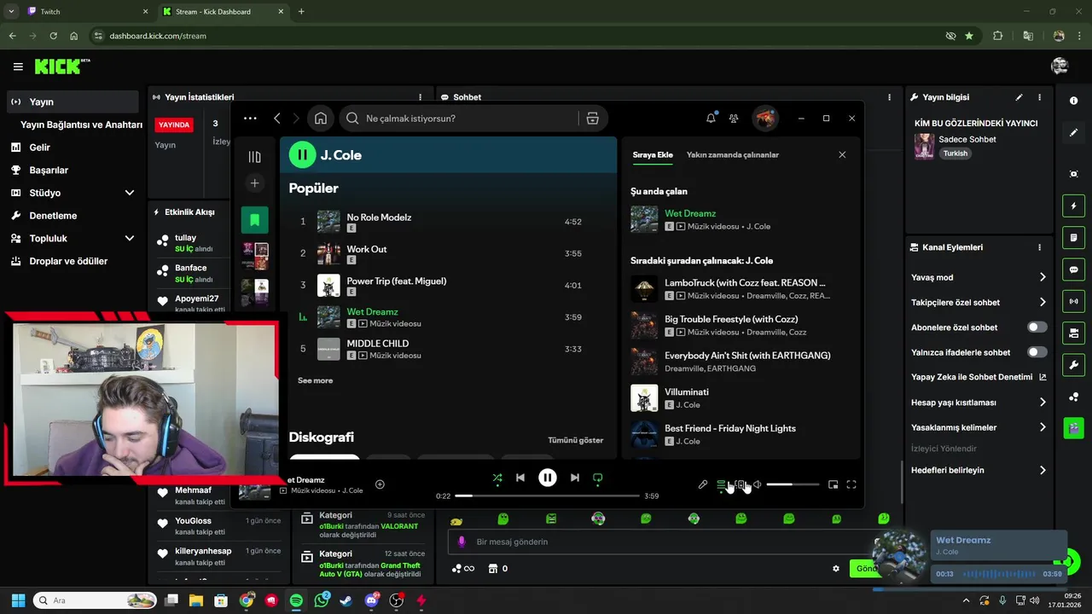
Task: Expand Spotify Your Library sidebar
Action: click(254, 157)
